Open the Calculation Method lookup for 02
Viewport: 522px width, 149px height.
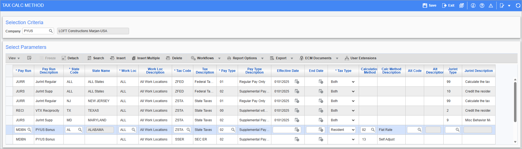[x=373, y=130]
